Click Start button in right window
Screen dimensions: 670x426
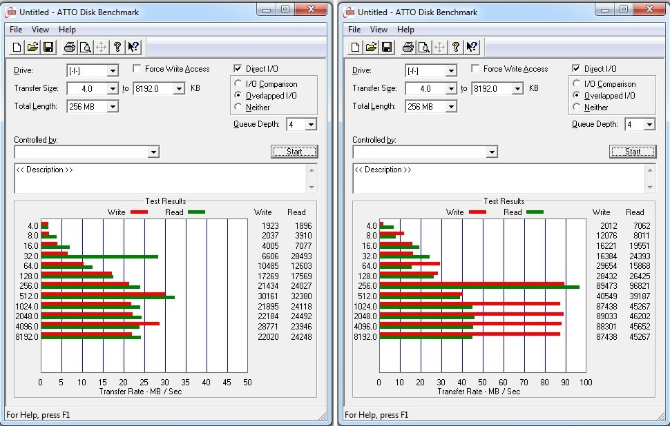point(633,152)
